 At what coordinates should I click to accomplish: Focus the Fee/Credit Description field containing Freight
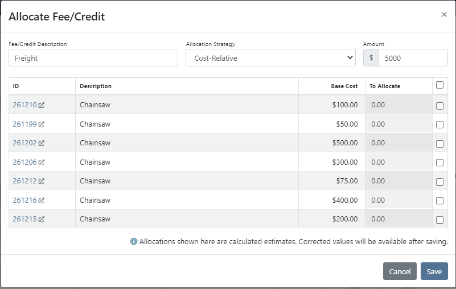pyautogui.click(x=93, y=58)
